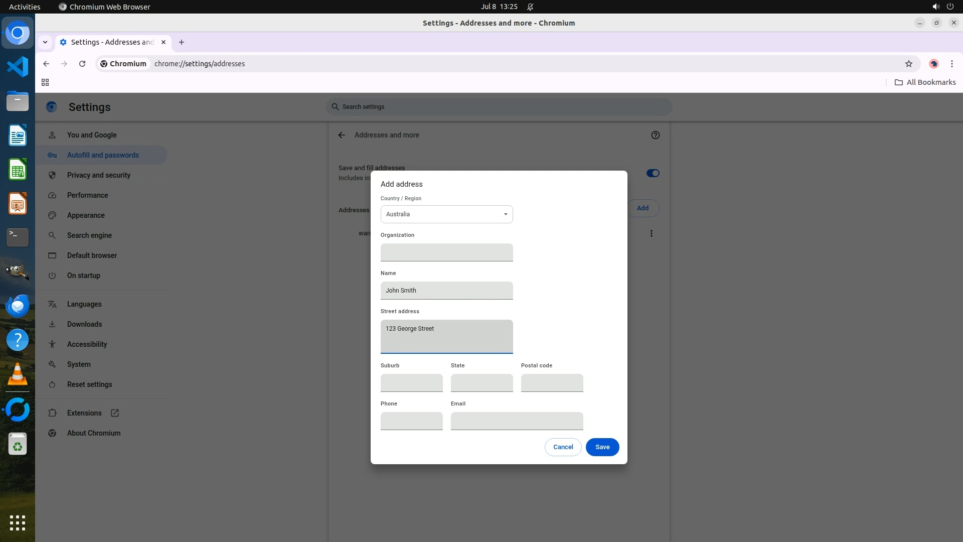This screenshot has height=542, width=963.
Task: Expand the tab search dropdown arrow
Action: tap(45, 42)
